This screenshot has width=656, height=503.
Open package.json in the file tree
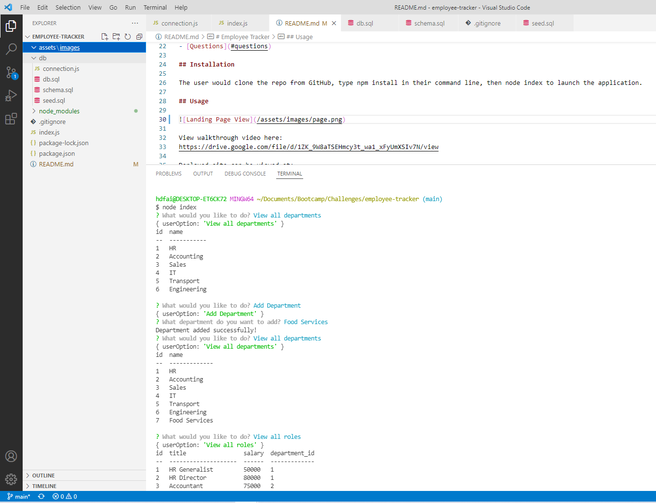pyautogui.click(x=56, y=153)
